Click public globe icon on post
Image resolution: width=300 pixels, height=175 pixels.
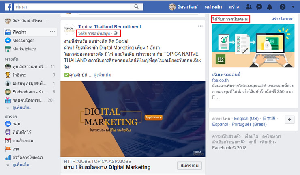tap(116, 33)
